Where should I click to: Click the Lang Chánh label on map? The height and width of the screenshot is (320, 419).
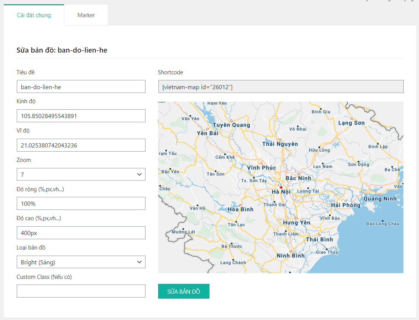tap(233, 262)
